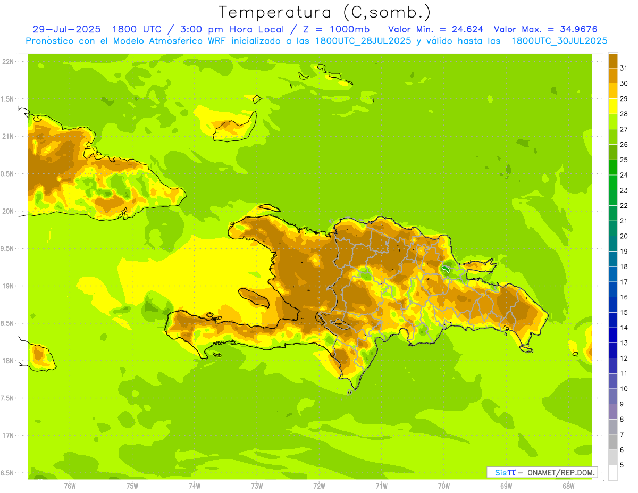The width and height of the screenshot is (638, 493).
Task: Click the 74W longitude label
Action: click(195, 486)
